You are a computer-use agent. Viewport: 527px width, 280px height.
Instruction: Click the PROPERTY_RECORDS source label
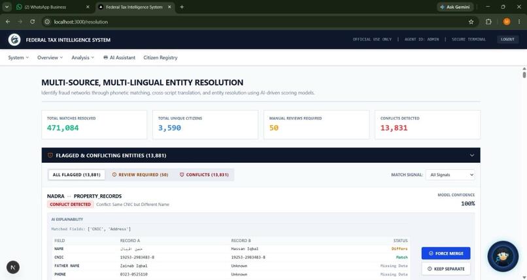[x=98, y=196]
